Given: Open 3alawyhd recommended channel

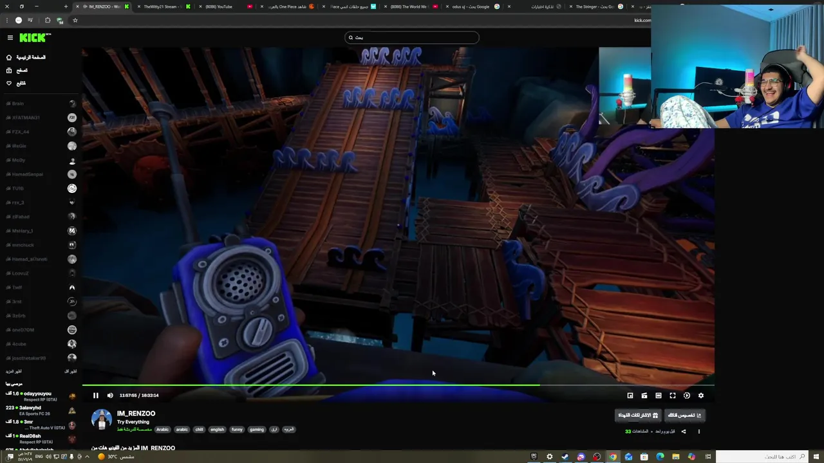Looking at the screenshot, I should coord(41,410).
